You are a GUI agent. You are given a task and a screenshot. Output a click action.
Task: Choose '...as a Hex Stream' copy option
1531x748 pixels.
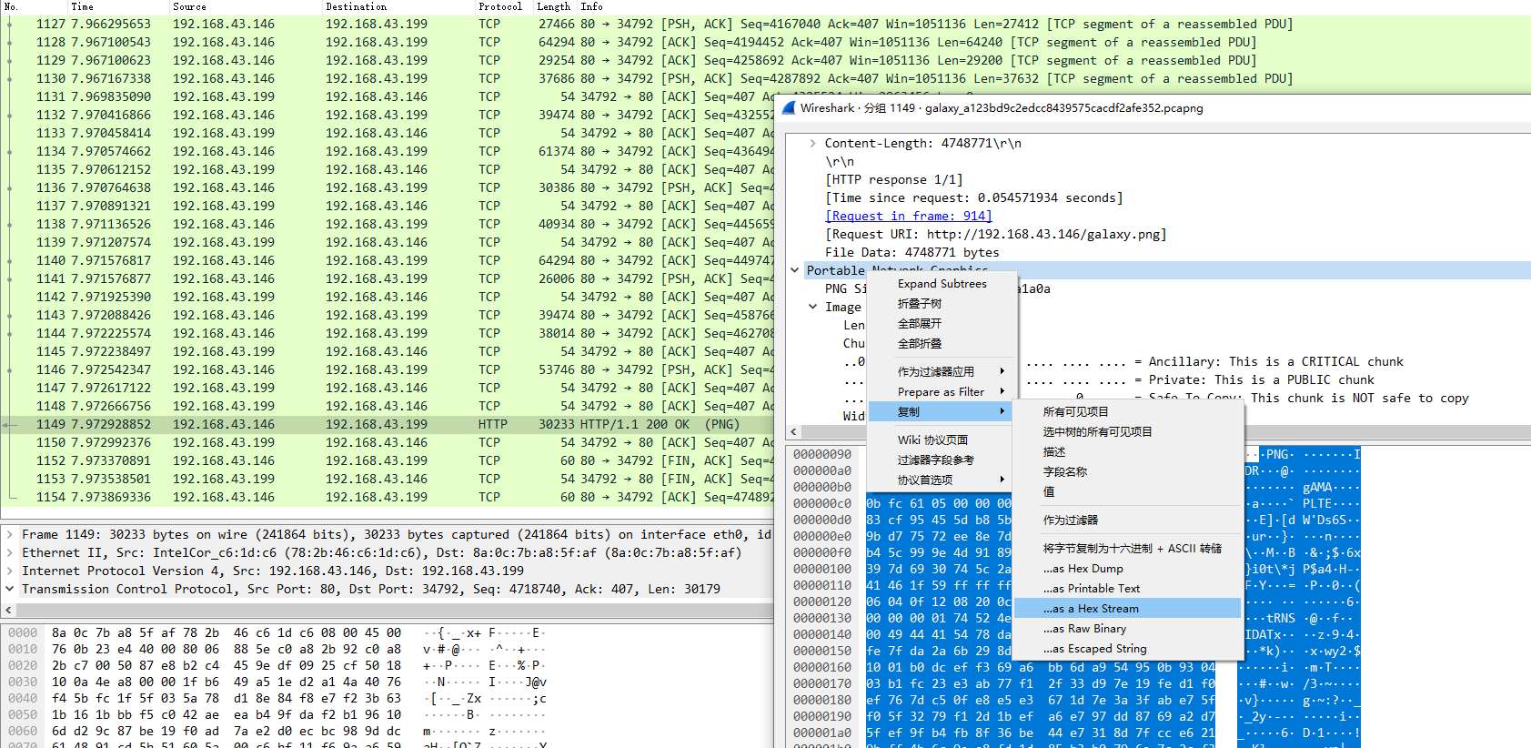(1091, 609)
